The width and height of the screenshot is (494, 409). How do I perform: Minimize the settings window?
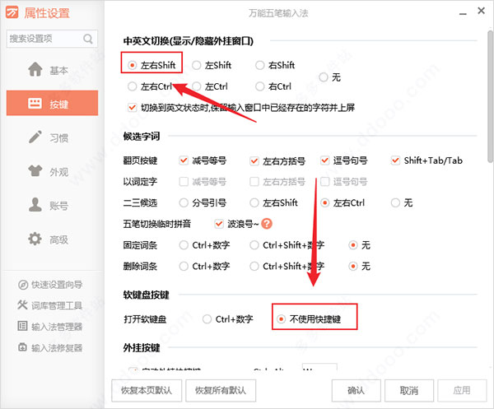click(x=463, y=14)
